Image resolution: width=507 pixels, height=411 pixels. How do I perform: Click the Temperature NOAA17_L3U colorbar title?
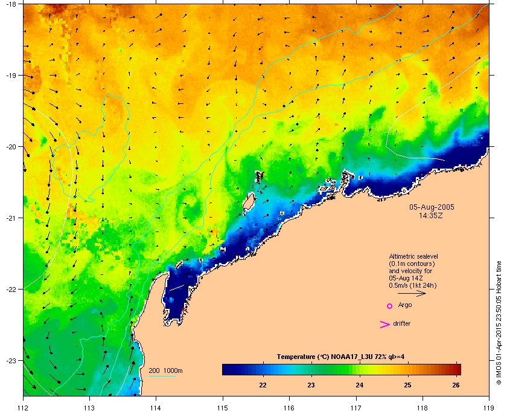coord(340,357)
